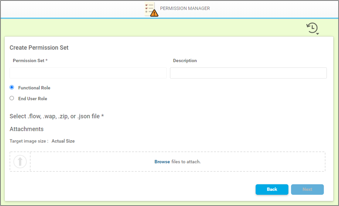Click the Functional Role label text
The width and height of the screenshot is (339, 206).
point(34,88)
